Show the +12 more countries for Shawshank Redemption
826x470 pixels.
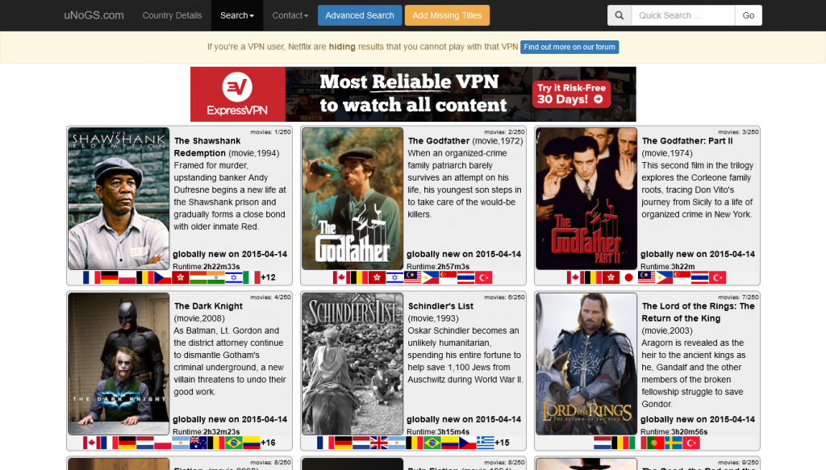[269, 277]
